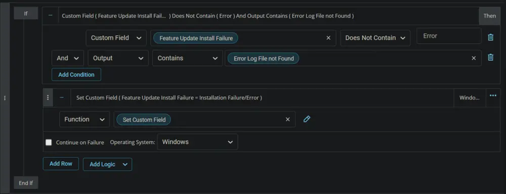Screen dimensions: 506x194
Task: Open the Contains operator dropdown
Action: click(x=188, y=58)
